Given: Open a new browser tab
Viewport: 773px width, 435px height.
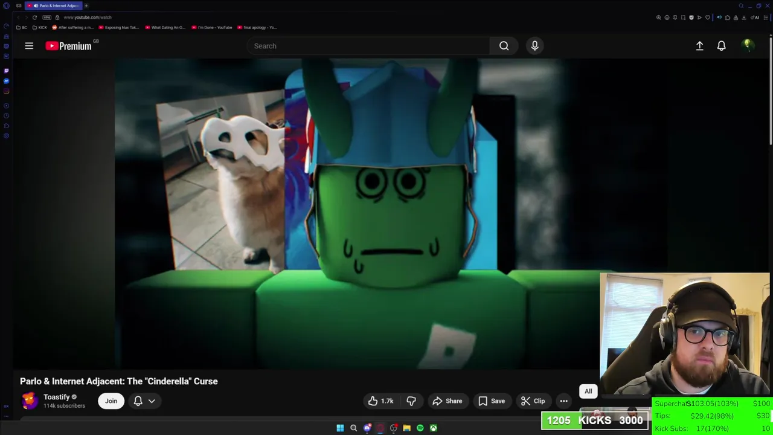Looking at the screenshot, I should click(x=86, y=5).
